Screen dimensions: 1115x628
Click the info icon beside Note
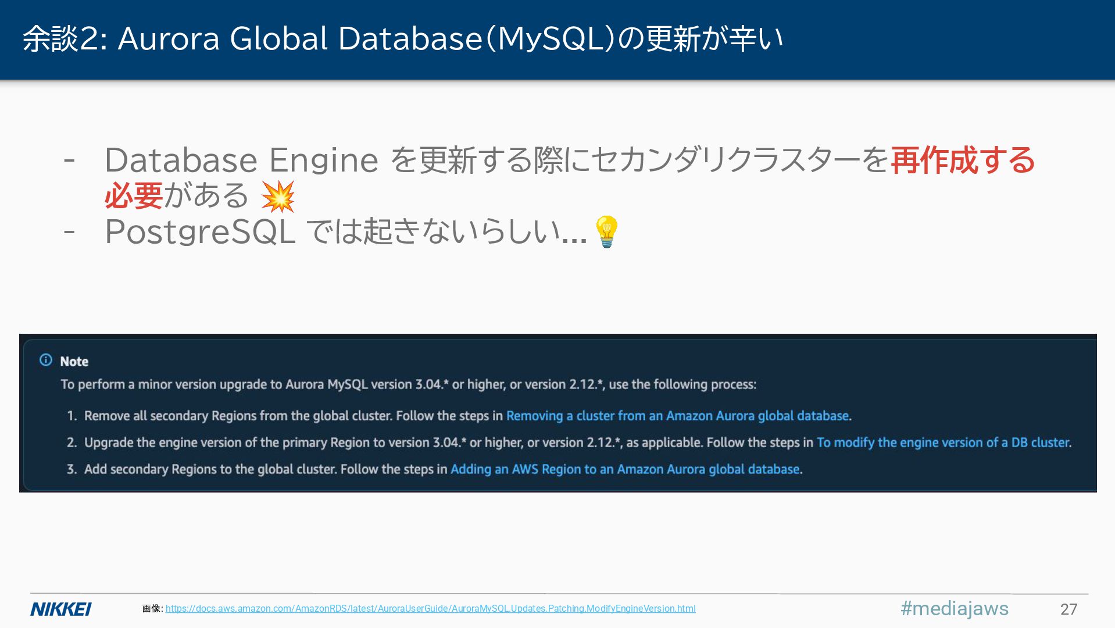coord(46,361)
